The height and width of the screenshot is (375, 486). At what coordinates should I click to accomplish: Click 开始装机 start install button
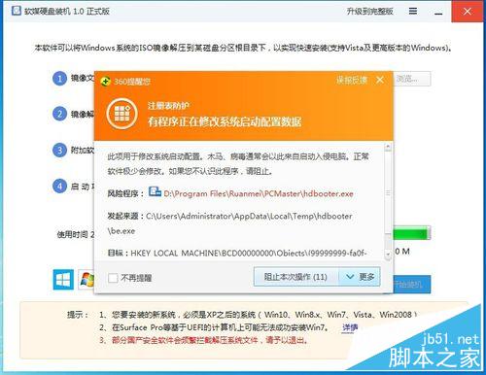(x=412, y=285)
